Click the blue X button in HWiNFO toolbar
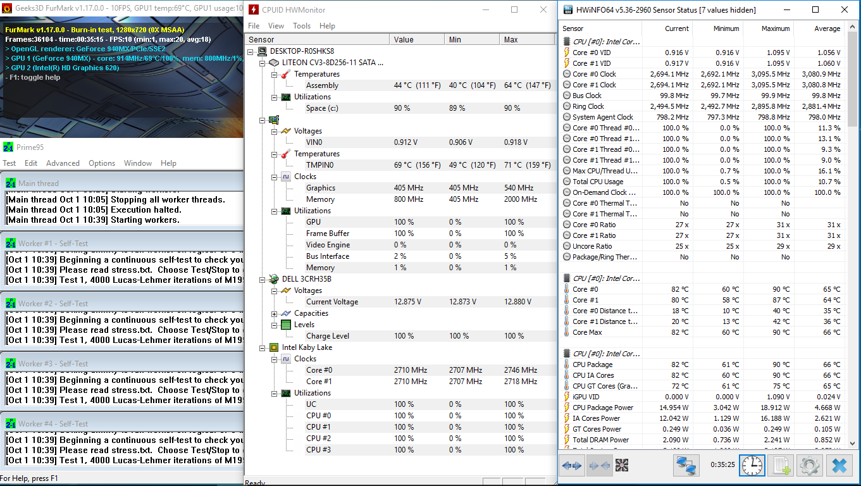Screen dimensions: 861x486 pos(839,466)
